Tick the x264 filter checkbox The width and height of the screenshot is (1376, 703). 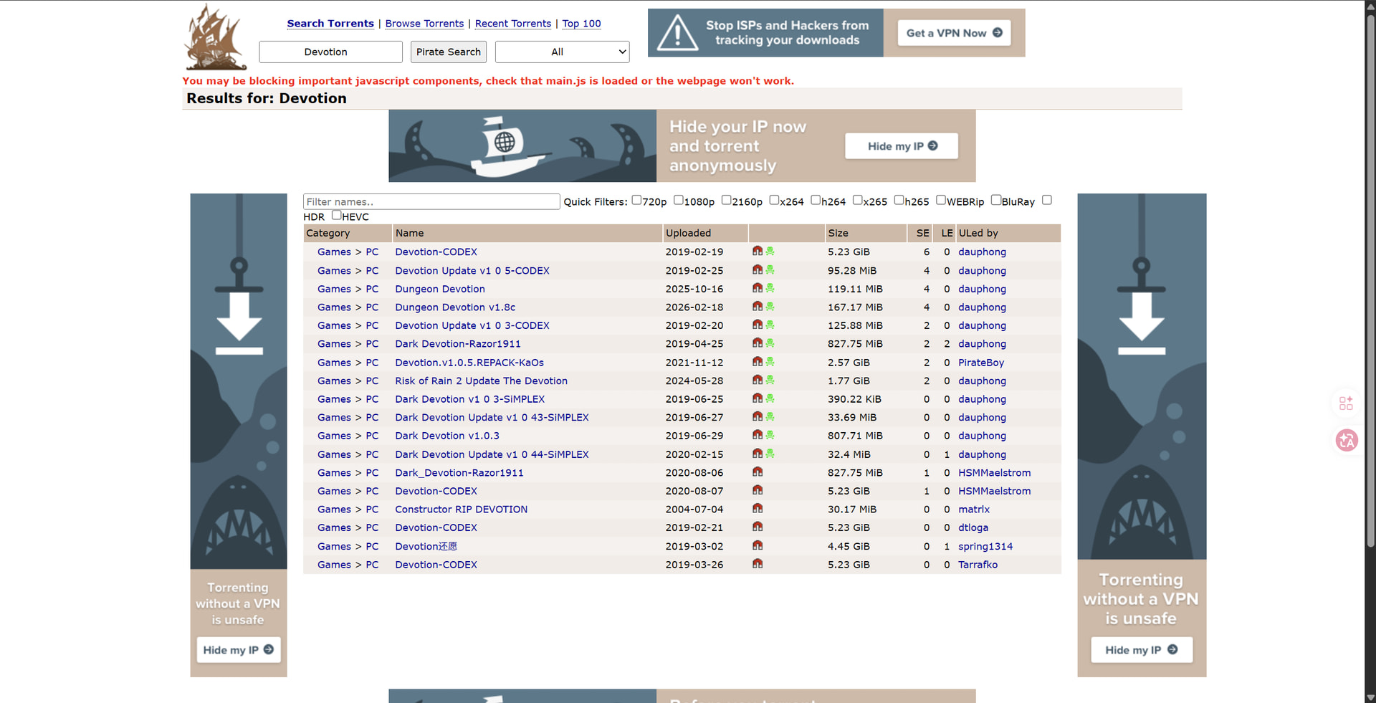tap(774, 201)
